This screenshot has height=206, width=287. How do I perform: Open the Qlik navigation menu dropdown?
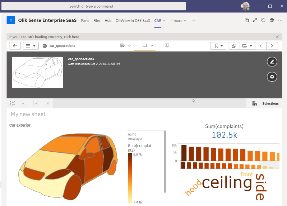pyautogui.click(x=31, y=46)
